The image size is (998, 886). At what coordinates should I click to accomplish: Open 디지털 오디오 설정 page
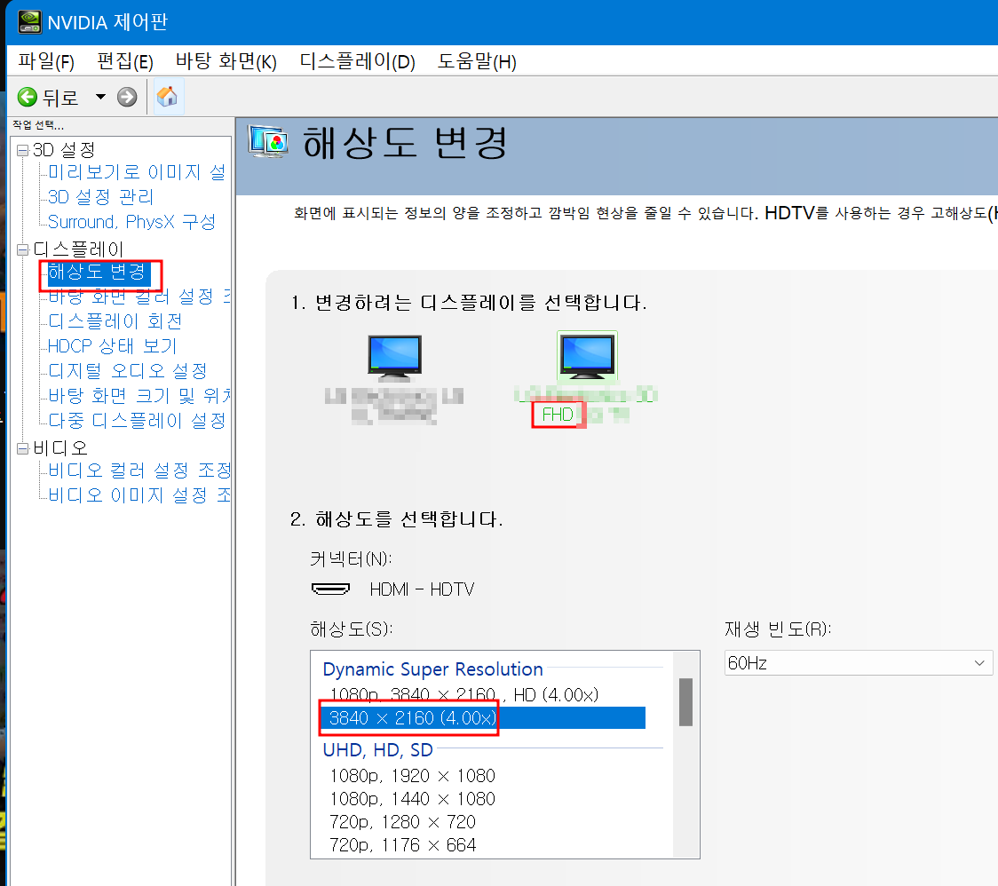tap(128, 371)
